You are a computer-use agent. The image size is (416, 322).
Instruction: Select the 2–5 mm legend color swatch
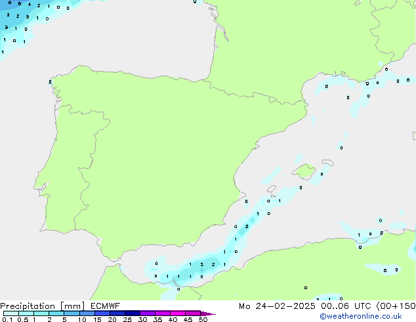[x=56, y=313]
